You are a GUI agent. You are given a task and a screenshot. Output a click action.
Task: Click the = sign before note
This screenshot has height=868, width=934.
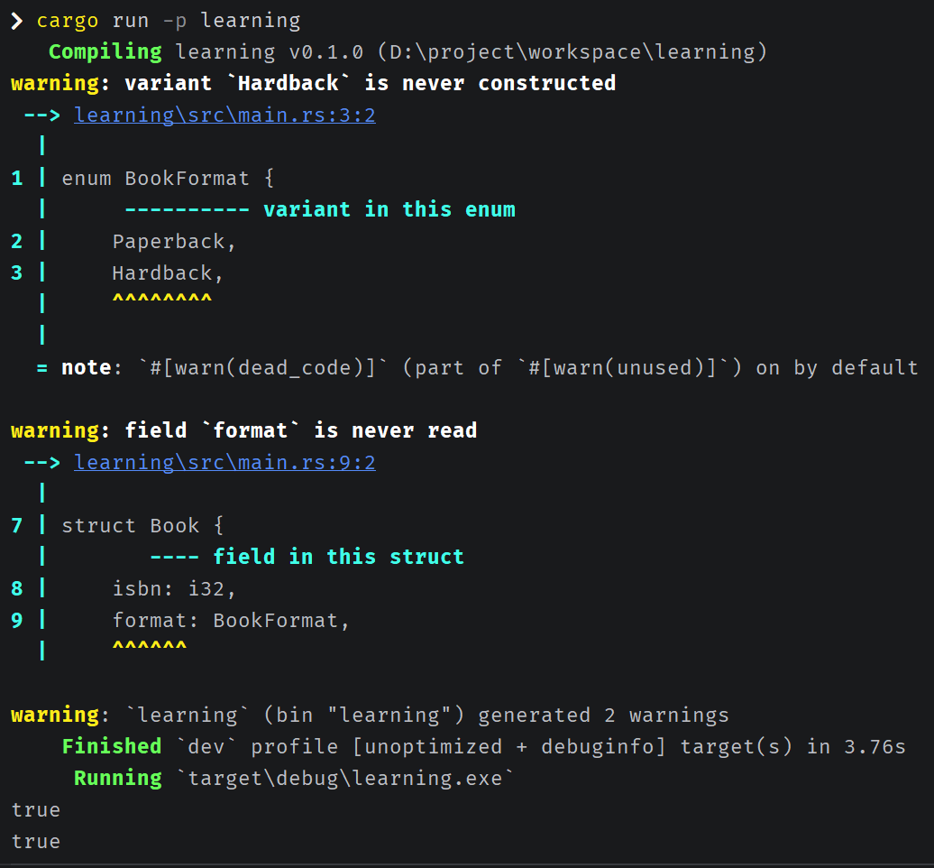coord(41,368)
